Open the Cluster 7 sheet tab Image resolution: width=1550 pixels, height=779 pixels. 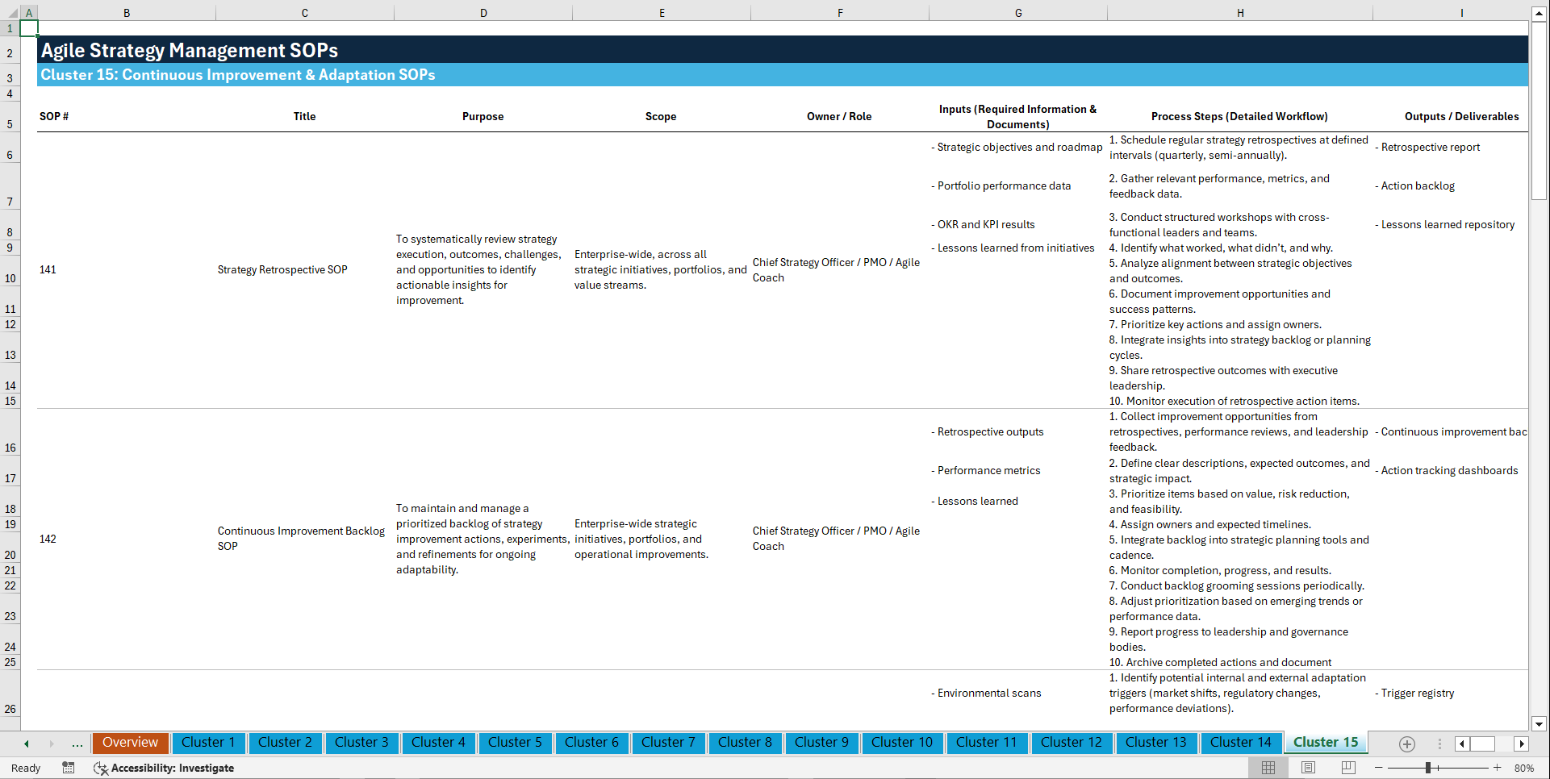[668, 743]
